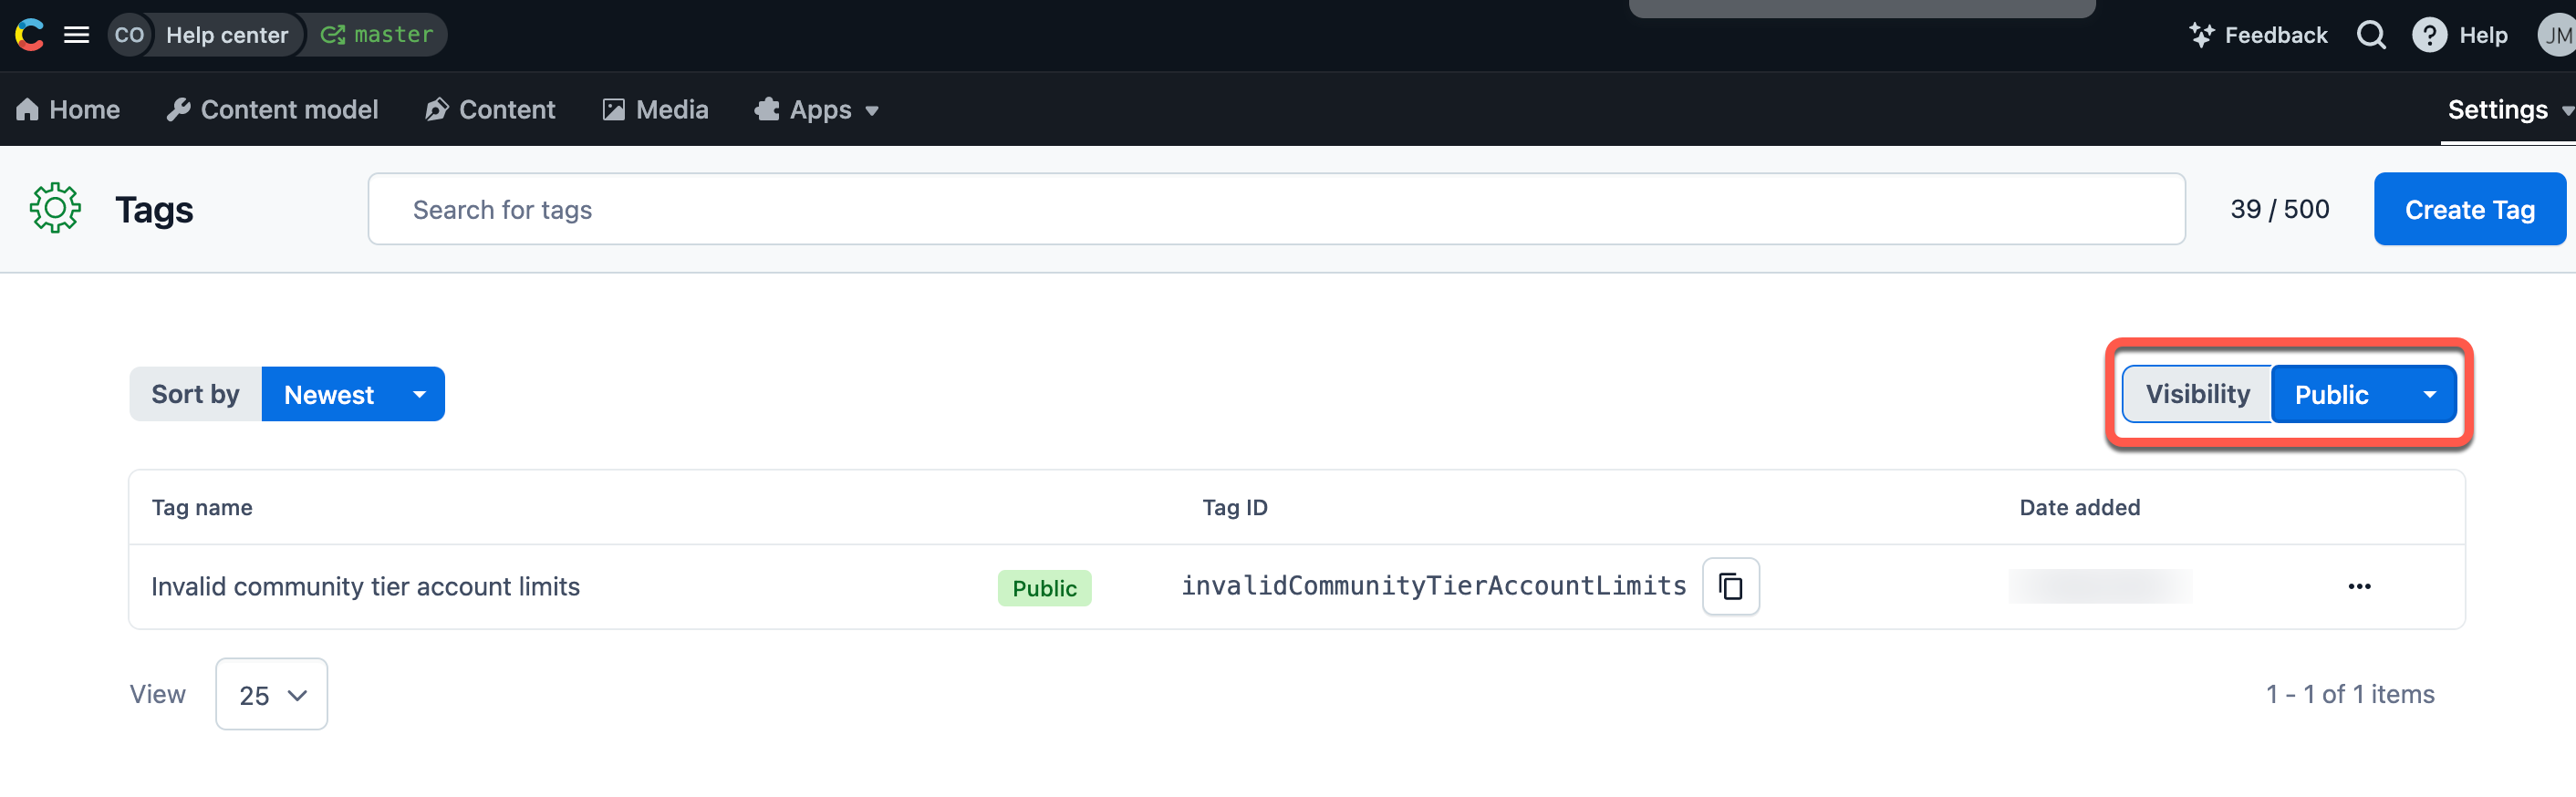
Task: Click the Tag name column header
Action: coord(202,507)
